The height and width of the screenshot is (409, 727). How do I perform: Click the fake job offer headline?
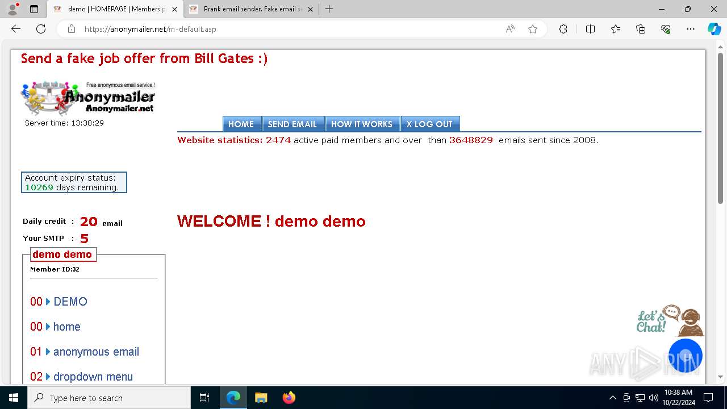click(144, 59)
